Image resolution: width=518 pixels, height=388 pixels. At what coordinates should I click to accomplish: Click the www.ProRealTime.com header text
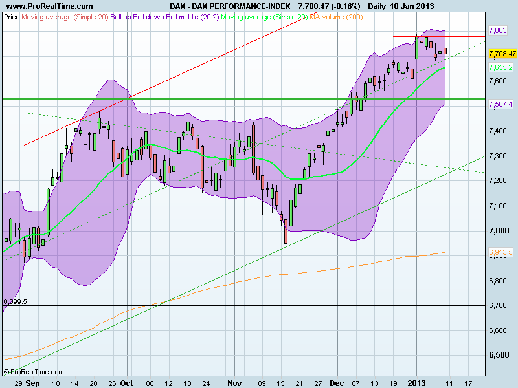pos(50,6)
